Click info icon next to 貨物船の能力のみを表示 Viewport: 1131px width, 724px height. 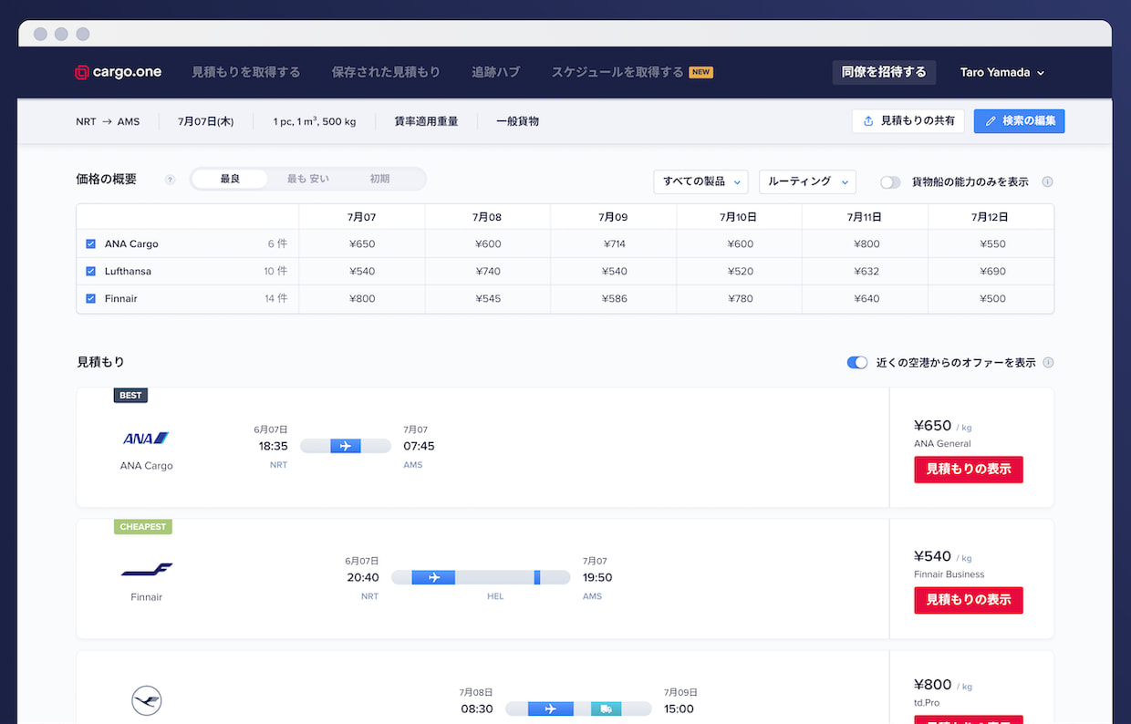pos(1047,181)
